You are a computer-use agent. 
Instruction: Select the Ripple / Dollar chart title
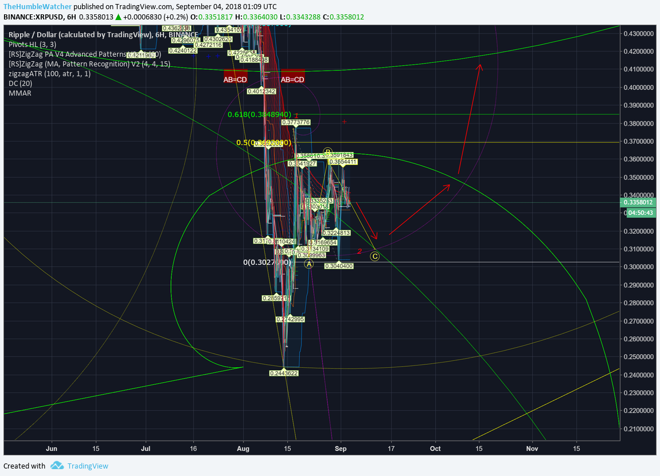click(103, 34)
